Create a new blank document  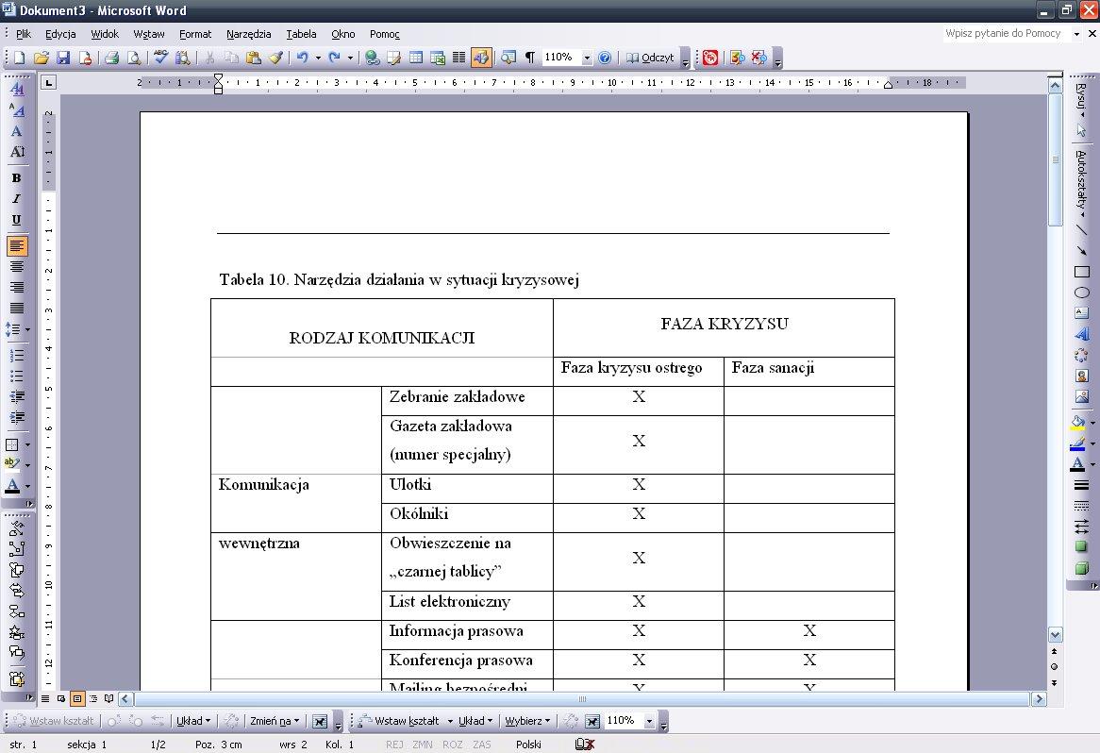(19, 58)
